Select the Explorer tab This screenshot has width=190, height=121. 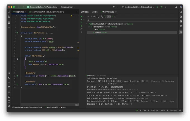tap(95, 12)
